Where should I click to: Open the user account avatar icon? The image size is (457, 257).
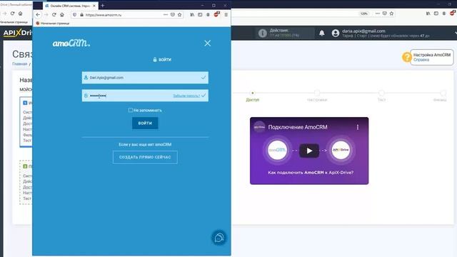pos(336,34)
